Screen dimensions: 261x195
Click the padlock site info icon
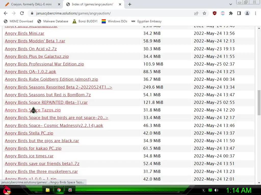(32, 13)
